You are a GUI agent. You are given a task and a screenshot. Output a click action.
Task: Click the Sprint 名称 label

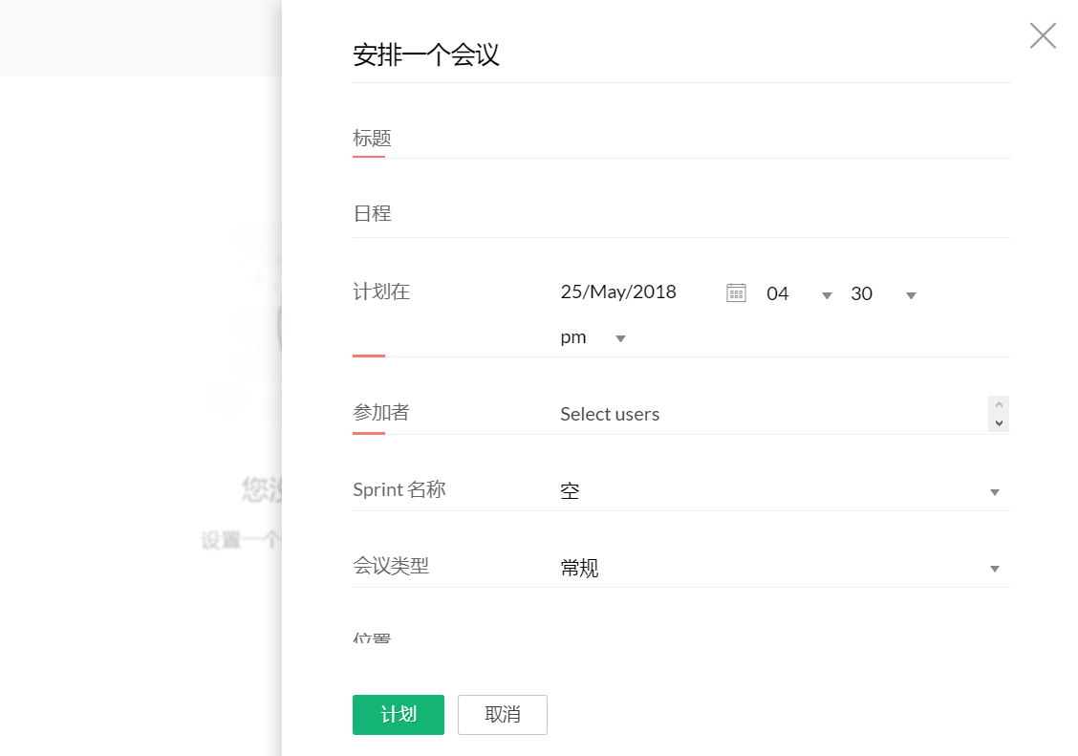(x=399, y=489)
